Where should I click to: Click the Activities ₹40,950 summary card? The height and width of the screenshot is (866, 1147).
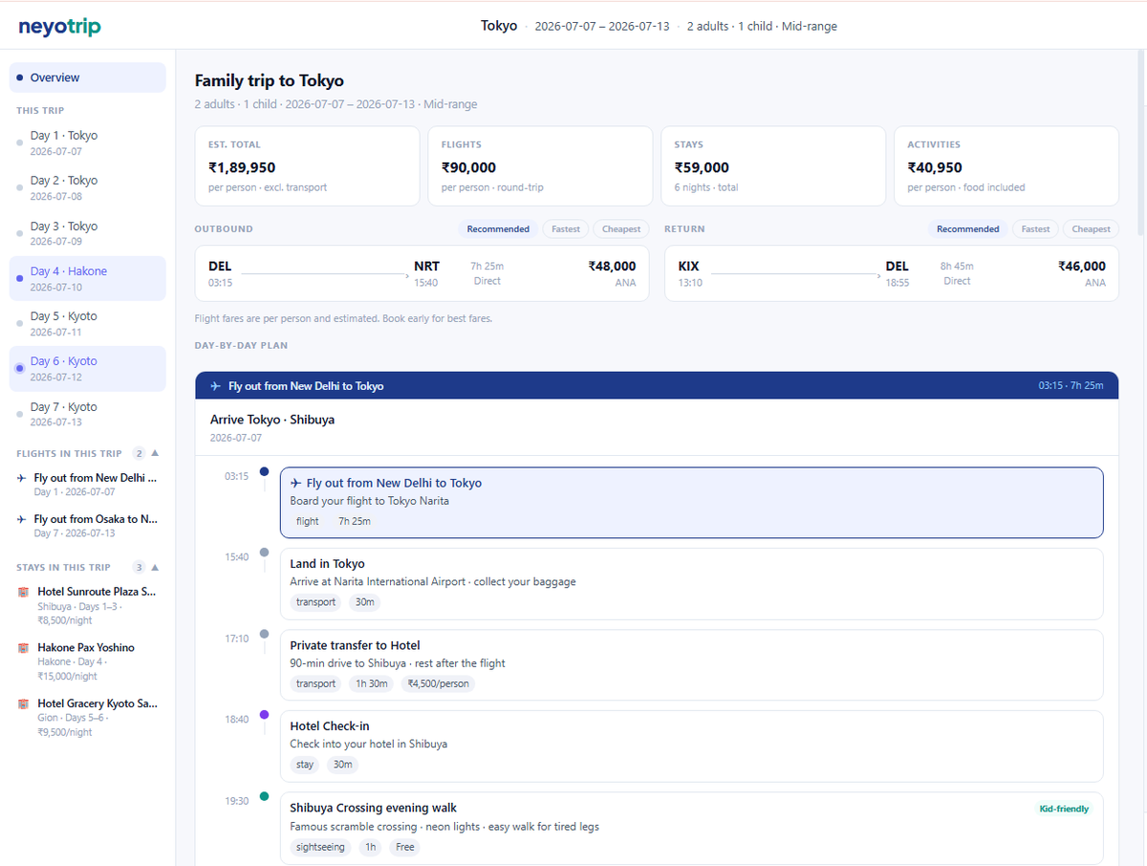click(1006, 166)
